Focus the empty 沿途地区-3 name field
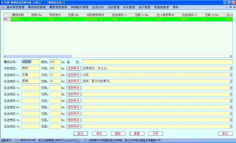The width and height of the screenshot is (236, 143). (x=30, y=88)
